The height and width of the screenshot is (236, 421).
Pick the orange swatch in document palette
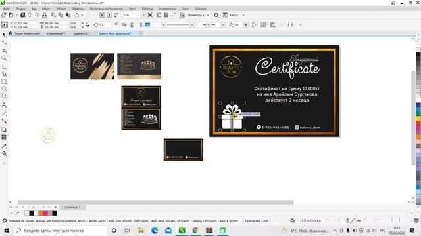point(41,213)
